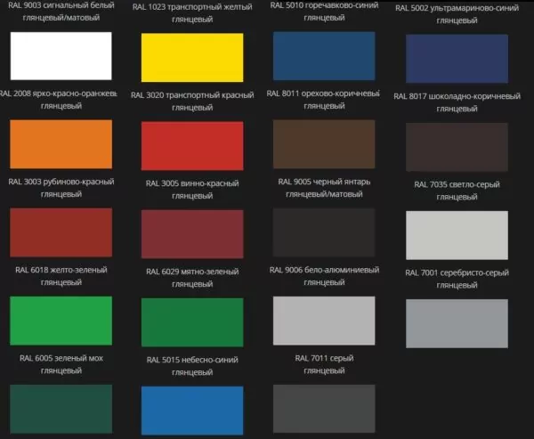Image resolution: width=534 pixels, height=439 pixels.
Task: Select the white RAL 9003 swatch
Action: [61, 56]
